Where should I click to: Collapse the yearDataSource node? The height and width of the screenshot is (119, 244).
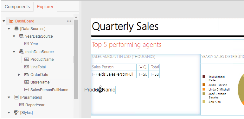[x=14, y=36]
